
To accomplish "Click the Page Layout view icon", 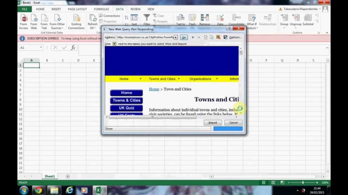I will [x=273, y=183].
